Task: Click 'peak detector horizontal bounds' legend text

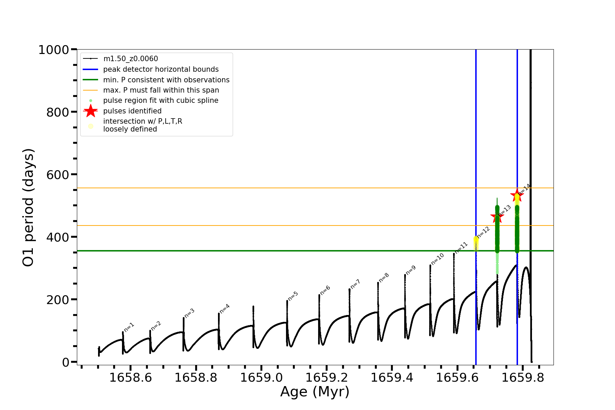Action: [161, 69]
